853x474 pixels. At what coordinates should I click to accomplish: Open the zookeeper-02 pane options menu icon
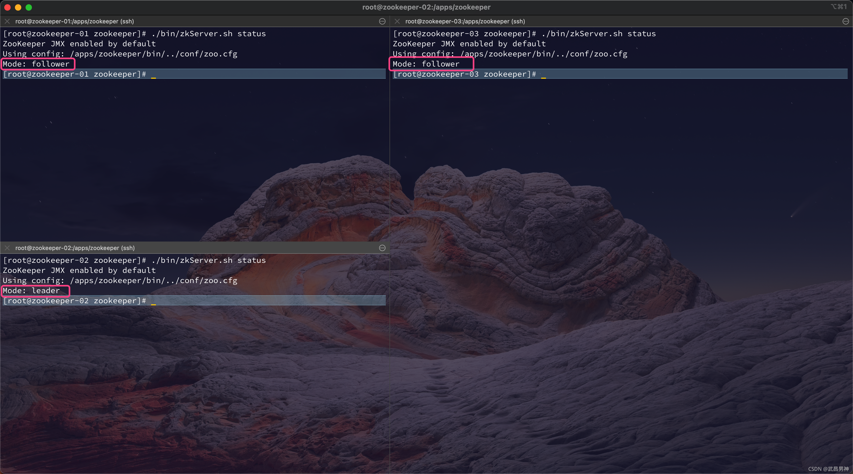(382, 248)
